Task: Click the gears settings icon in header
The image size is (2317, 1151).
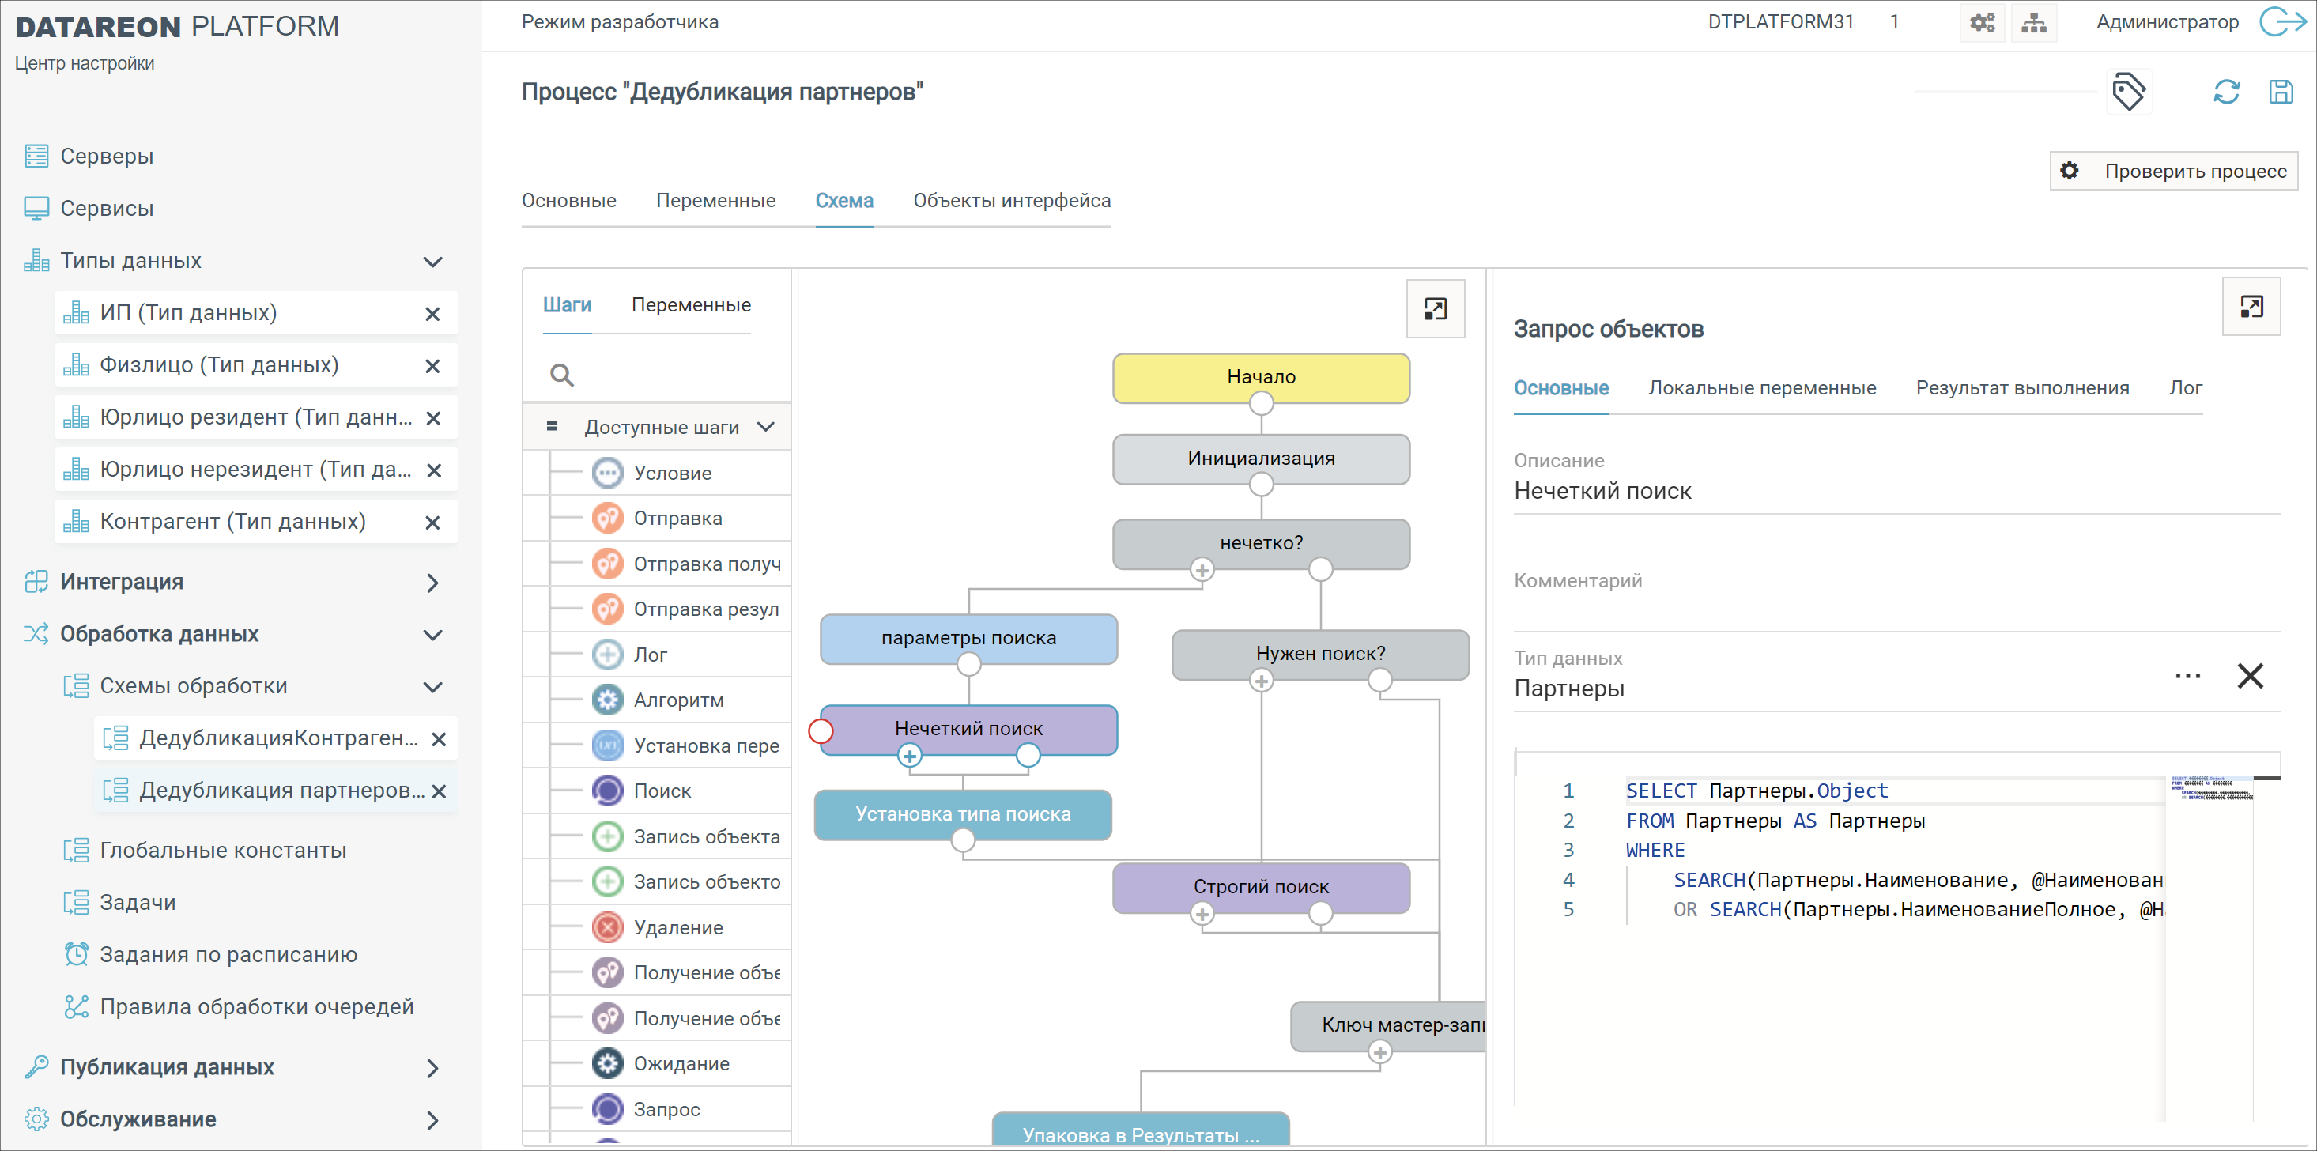Action: pos(1982,22)
